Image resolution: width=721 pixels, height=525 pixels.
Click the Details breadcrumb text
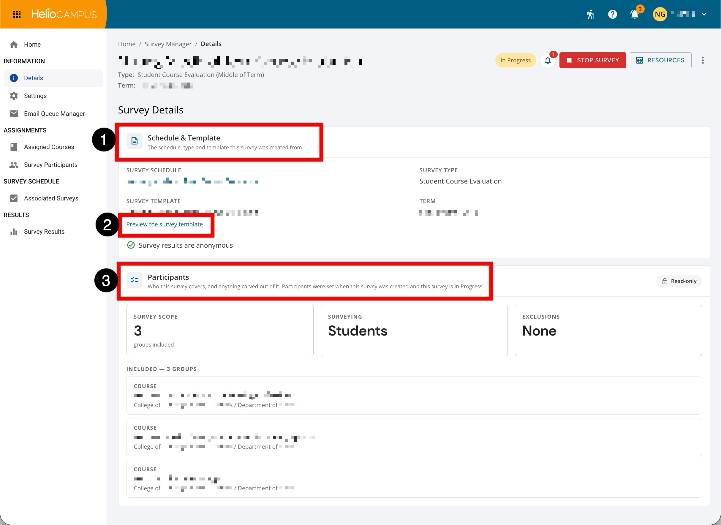[x=211, y=44]
